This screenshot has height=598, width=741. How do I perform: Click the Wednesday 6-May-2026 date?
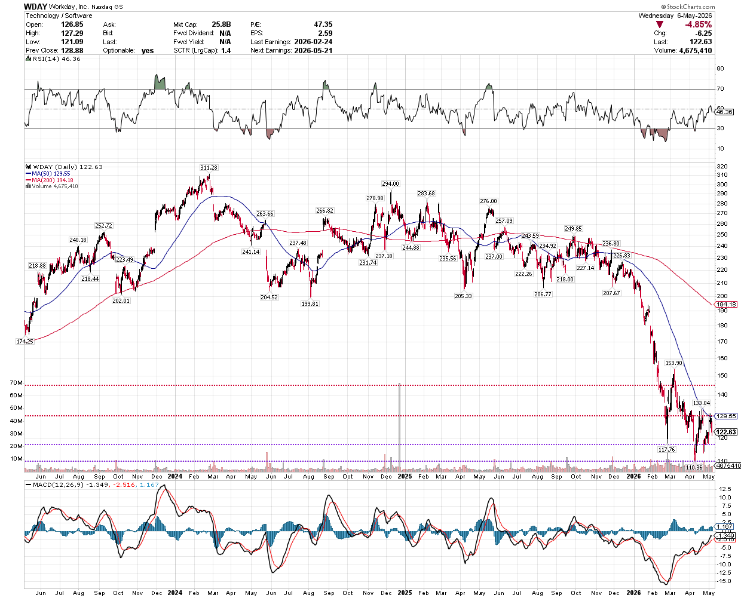(x=675, y=16)
